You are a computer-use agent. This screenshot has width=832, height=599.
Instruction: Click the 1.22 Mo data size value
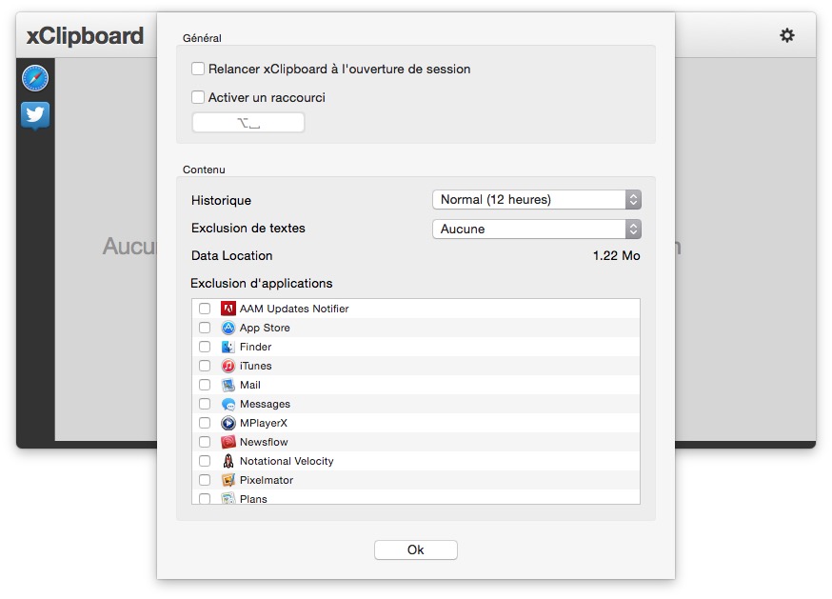click(616, 256)
